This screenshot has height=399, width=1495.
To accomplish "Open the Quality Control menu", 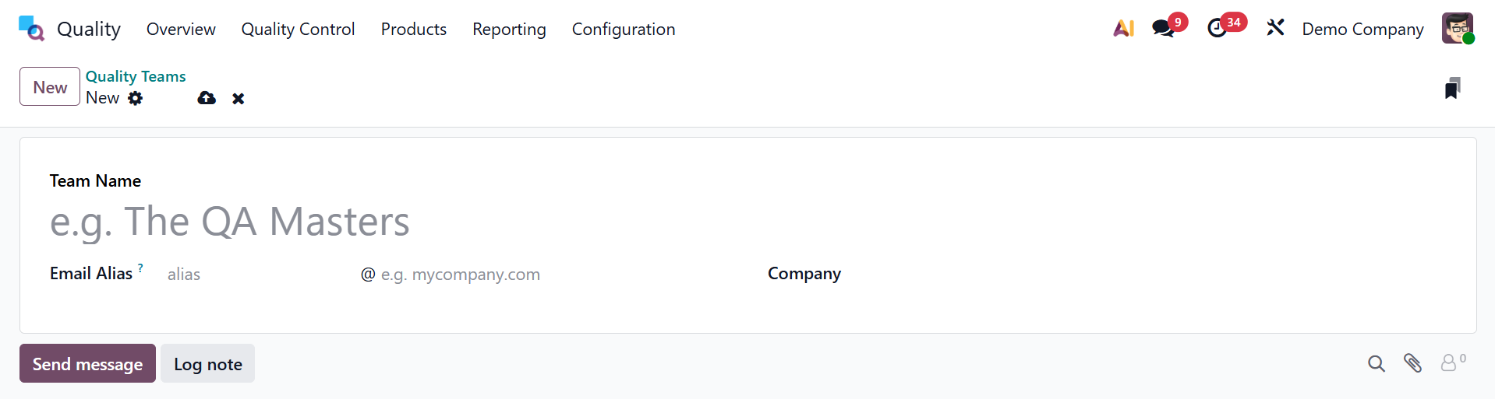I will [x=298, y=29].
